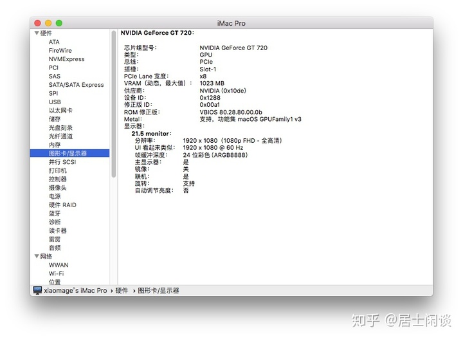
Task: Select 雷雳 Thunderbolt entry
Action: (55, 239)
